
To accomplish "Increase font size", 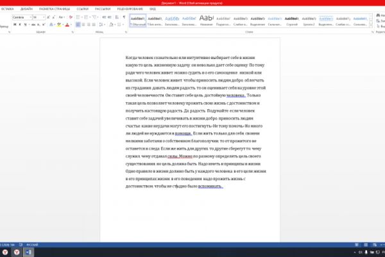I will coord(48,17).
